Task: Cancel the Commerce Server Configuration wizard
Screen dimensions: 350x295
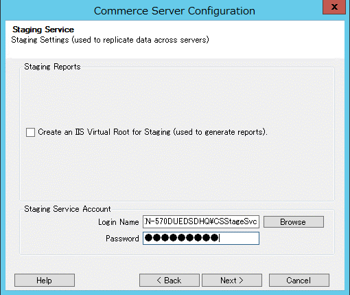Action: tap(299, 280)
